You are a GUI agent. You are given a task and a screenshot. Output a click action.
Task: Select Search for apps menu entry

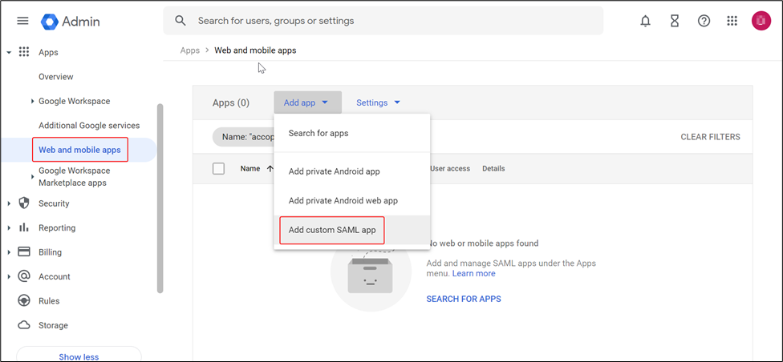(x=318, y=133)
